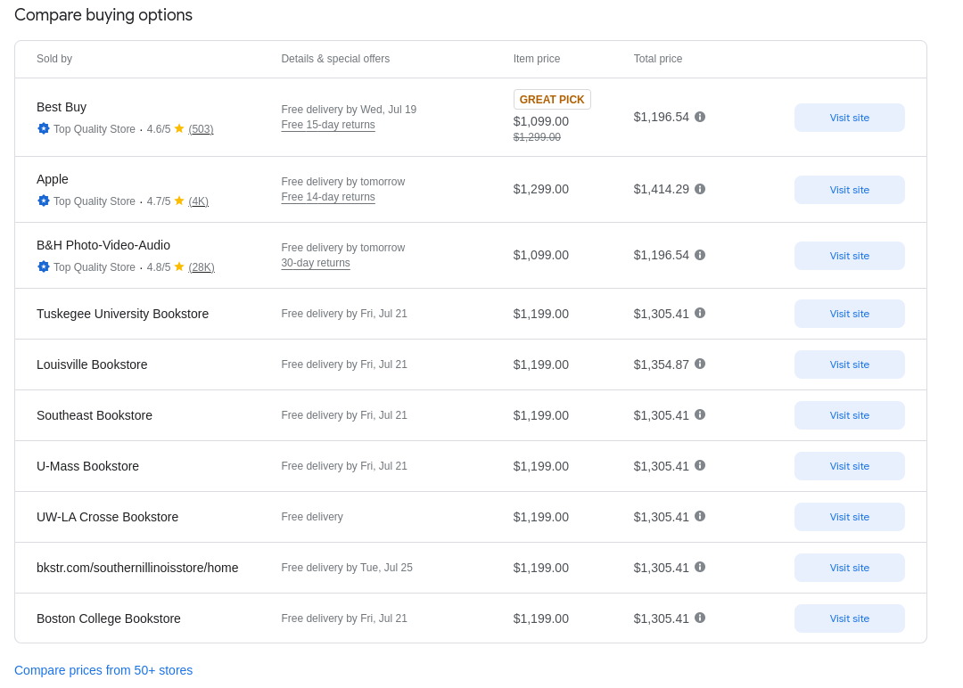Visit UW-LA Crosse Bookstore site
This screenshot has height=688, width=963.
click(850, 517)
